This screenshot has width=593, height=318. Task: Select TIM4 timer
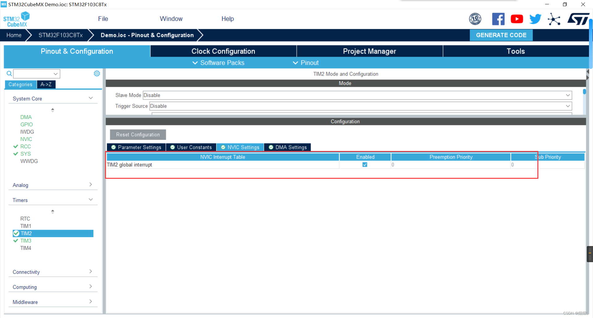(x=26, y=248)
